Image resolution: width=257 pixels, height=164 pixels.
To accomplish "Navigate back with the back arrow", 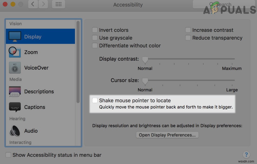I will click(33, 4).
